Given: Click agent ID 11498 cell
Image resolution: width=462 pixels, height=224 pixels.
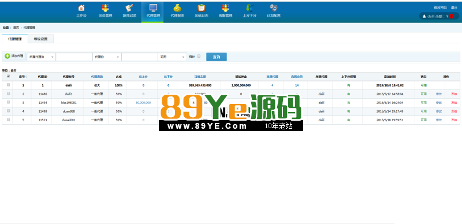Looking at the screenshot, I should [x=43, y=111].
